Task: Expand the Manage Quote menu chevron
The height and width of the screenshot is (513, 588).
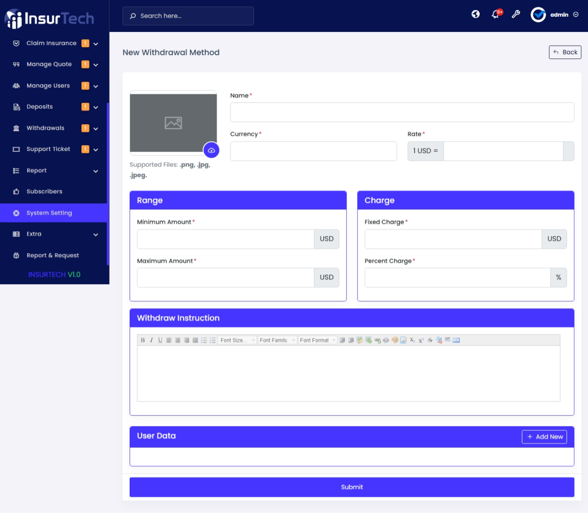Action: tap(96, 65)
